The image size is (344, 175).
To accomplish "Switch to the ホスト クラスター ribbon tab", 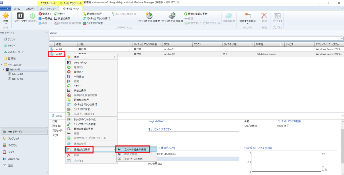I will (48, 9).
